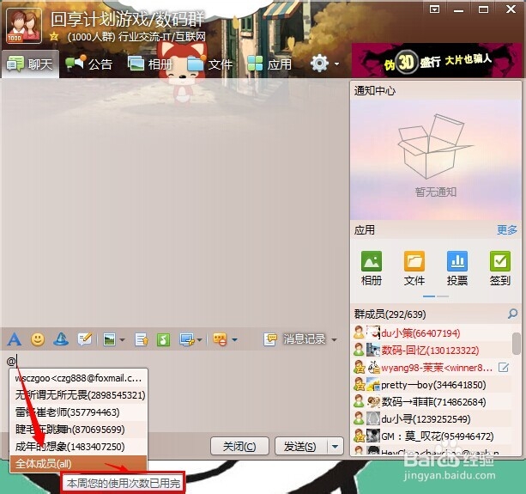526x494 pixels.
Task: Choose 雷锋崔老师(357794463) from mention list
Action: coord(78,412)
